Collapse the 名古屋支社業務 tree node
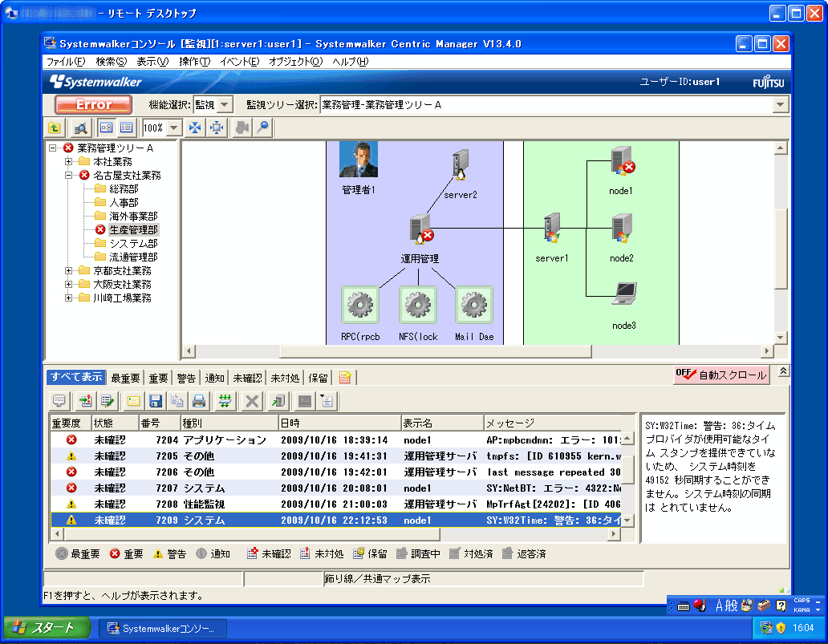Viewport: 828px width, 644px height. coord(68,176)
